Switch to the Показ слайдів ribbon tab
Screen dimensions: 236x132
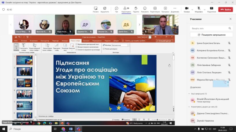coord(75,41)
